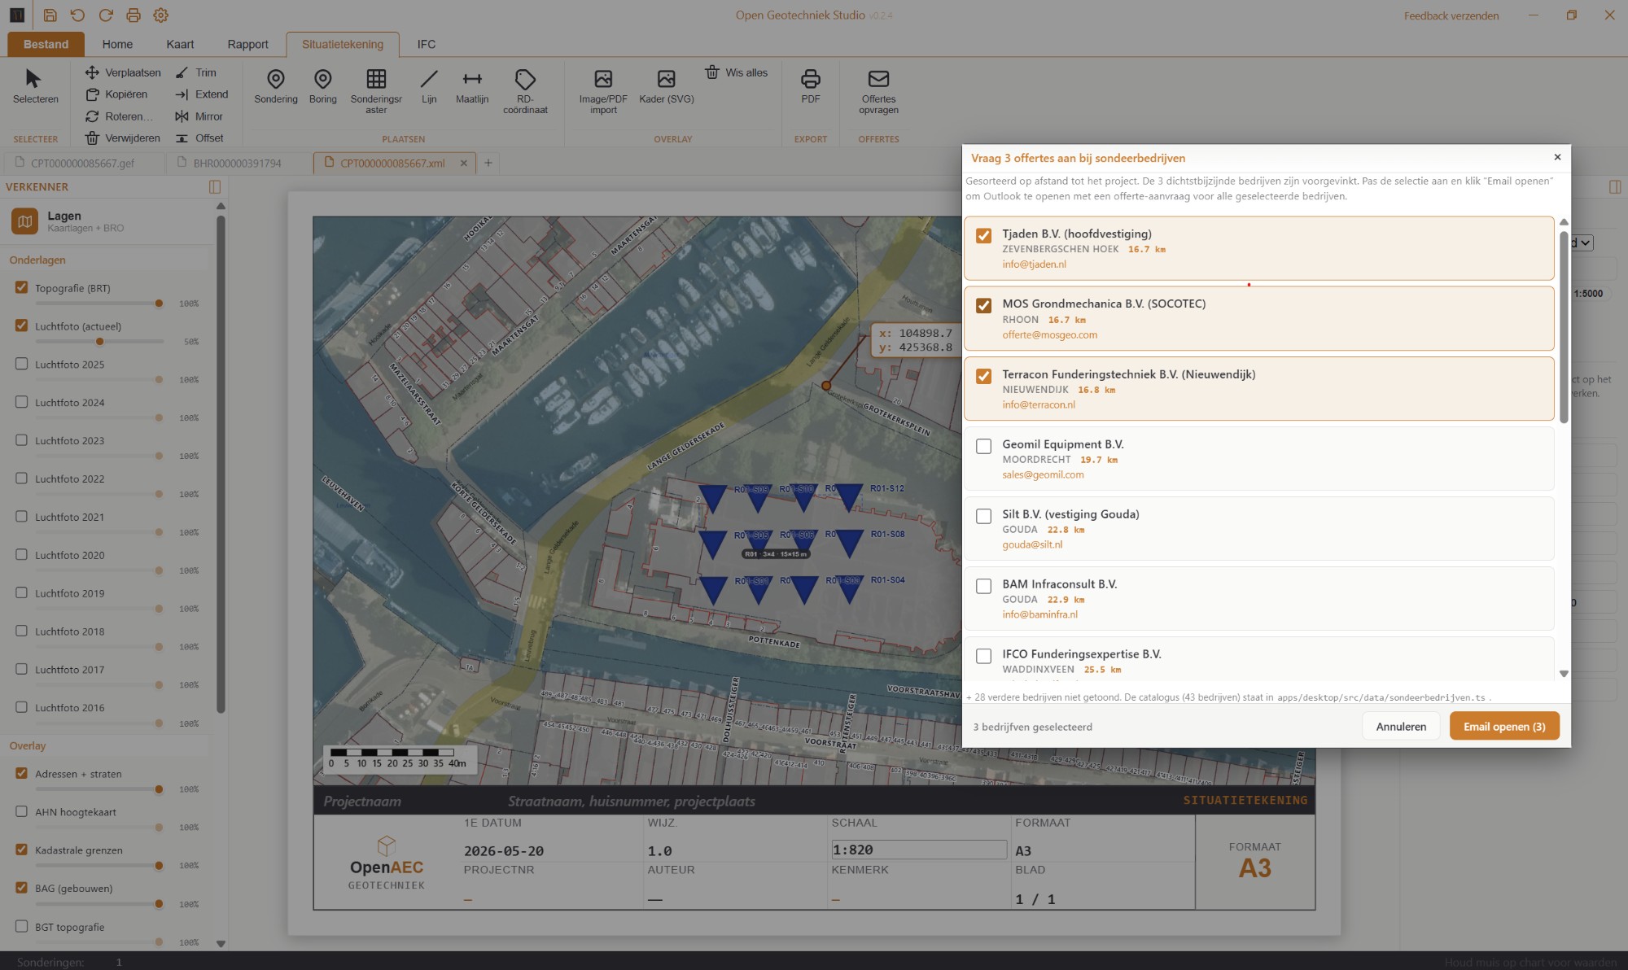Select the Mirror tool
The image size is (1628, 970).
pos(199,116)
